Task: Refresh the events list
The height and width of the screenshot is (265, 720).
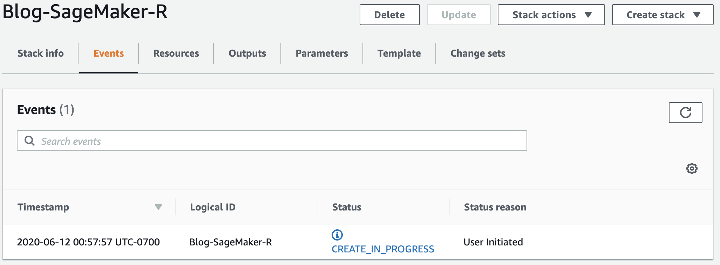Action: [x=685, y=113]
